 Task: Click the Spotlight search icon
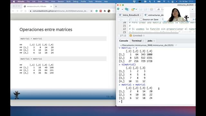168,2
